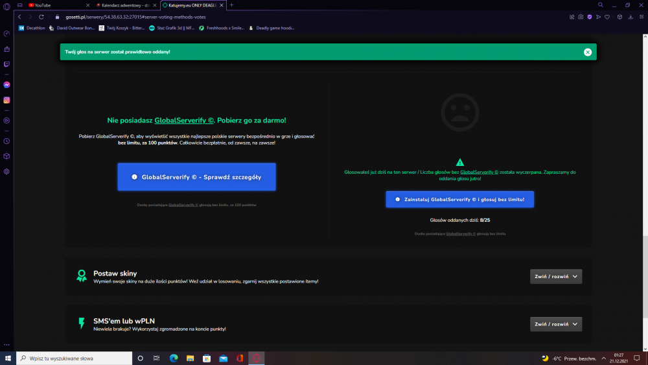Click the page vertical scrollbar thumb
648x365 pixels.
[x=645, y=277]
